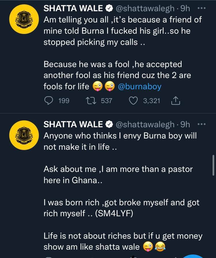View the 537 retweets count

[107, 101]
